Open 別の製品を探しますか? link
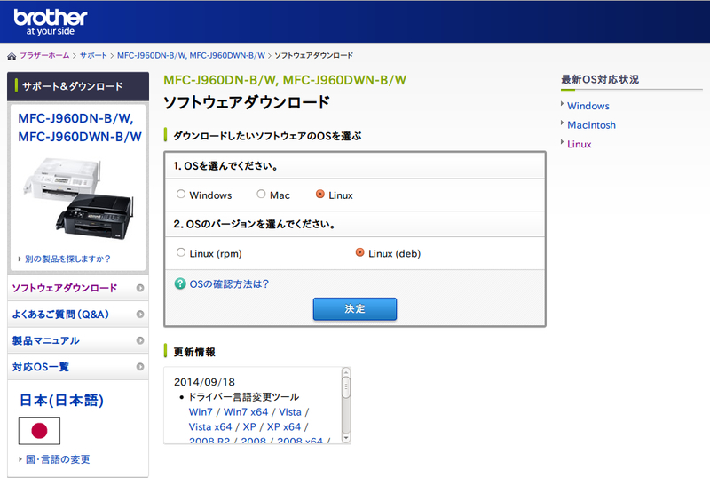This screenshot has height=478, width=710. click(x=67, y=259)
